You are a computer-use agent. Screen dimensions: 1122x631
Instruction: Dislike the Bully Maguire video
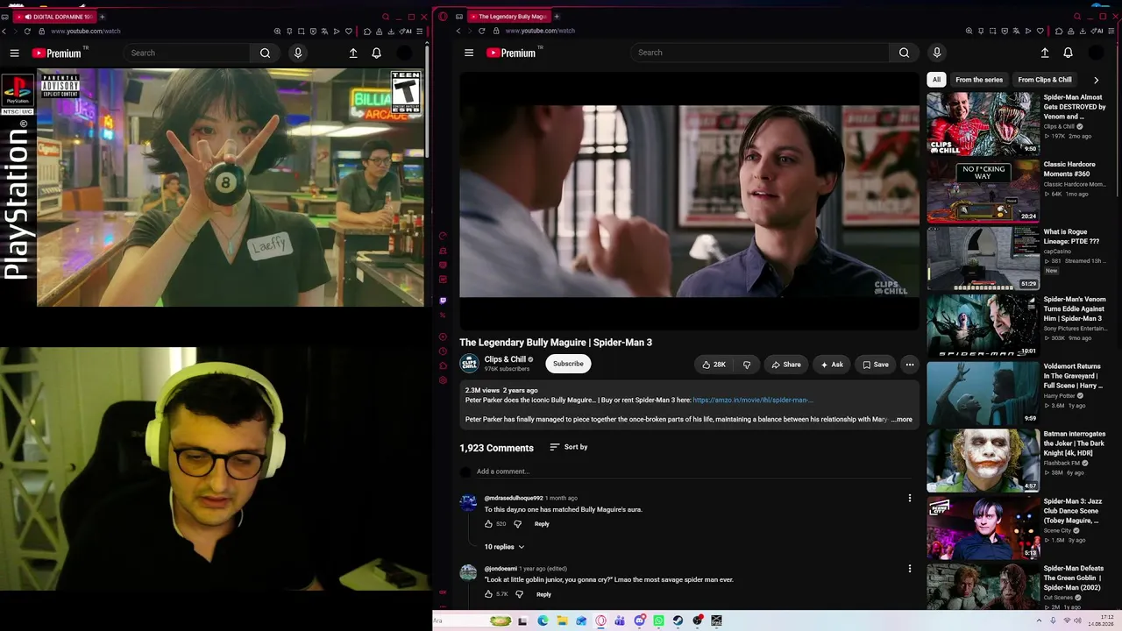(747, 365)
